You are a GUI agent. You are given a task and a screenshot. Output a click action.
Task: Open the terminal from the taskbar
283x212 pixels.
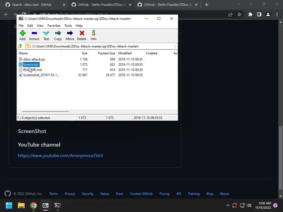[x=57, y=205]
